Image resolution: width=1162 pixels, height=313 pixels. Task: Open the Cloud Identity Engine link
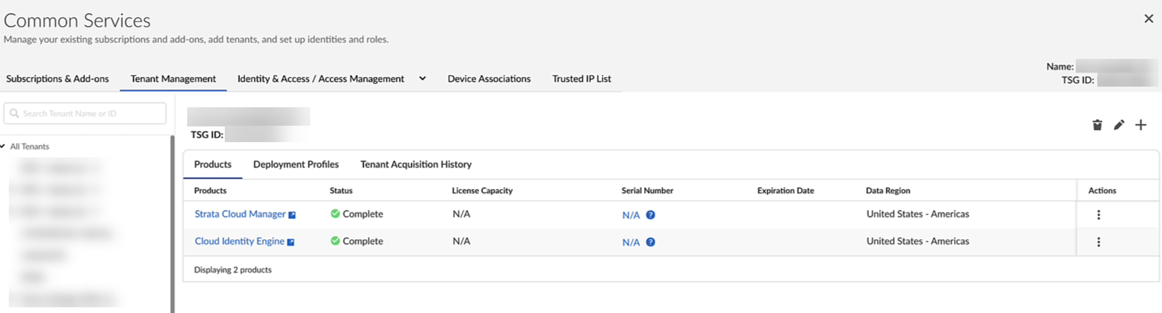click(x=239, y=241)
